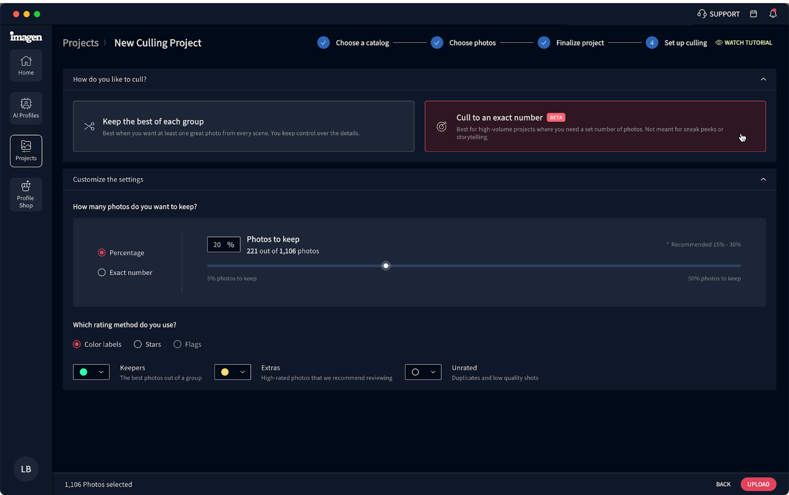Click the imagen logo
This screenshot has width=789, height=495.
point(26,37)
